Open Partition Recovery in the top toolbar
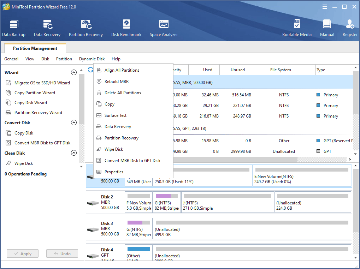Viewport: 360px width, 269px height. coord(86,28)
